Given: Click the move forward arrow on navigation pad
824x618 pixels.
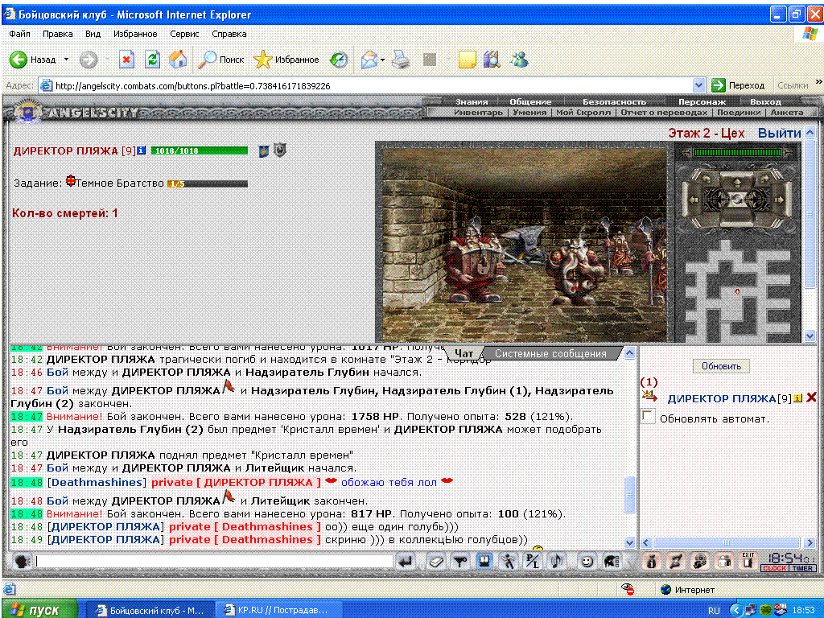Looking at the screenshot, I should [x=737, y=183].
